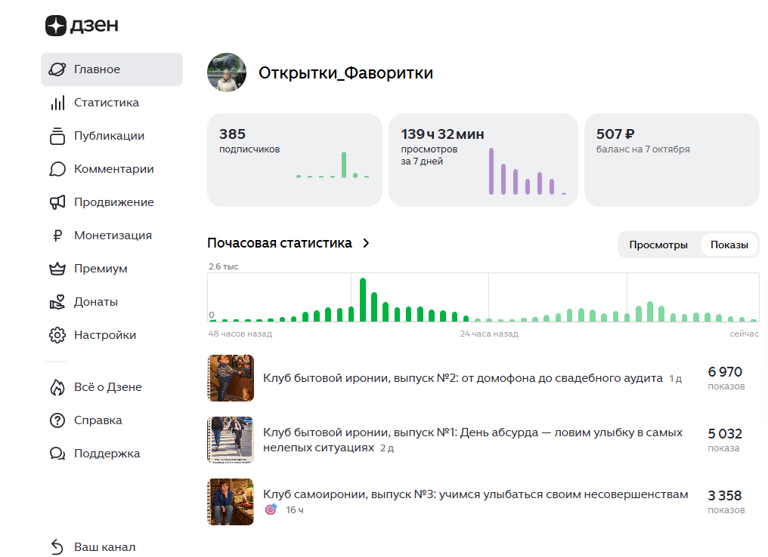Select Продвижение menu item

point(113,202)
